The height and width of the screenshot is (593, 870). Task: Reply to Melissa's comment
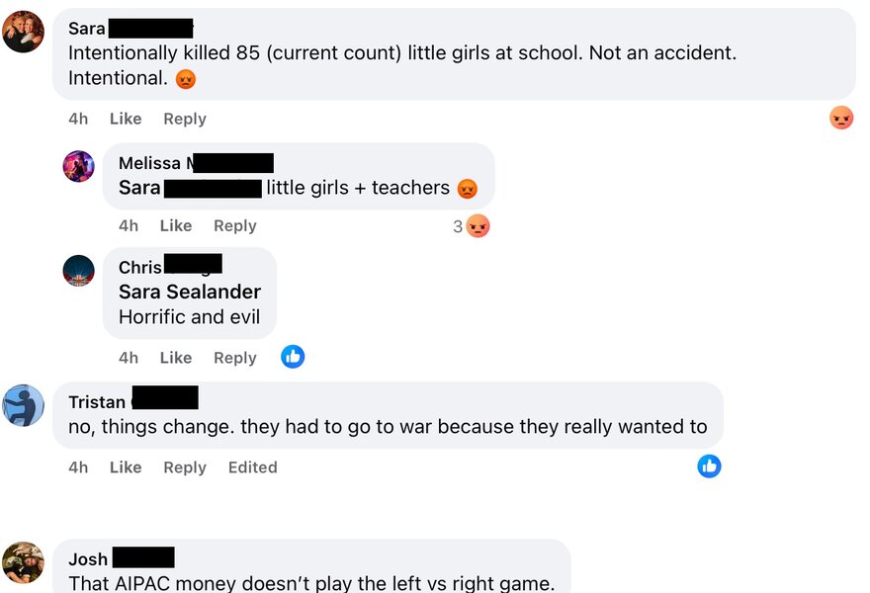[x=235, y=225]
